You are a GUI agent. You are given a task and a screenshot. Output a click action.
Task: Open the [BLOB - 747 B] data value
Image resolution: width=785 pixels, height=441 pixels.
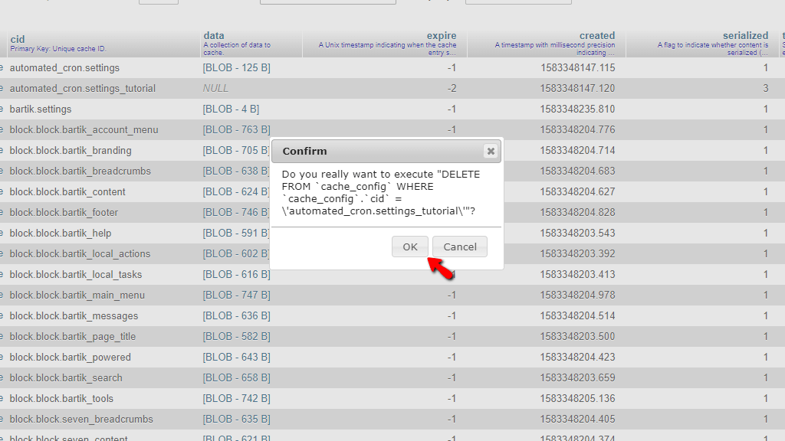236,296
